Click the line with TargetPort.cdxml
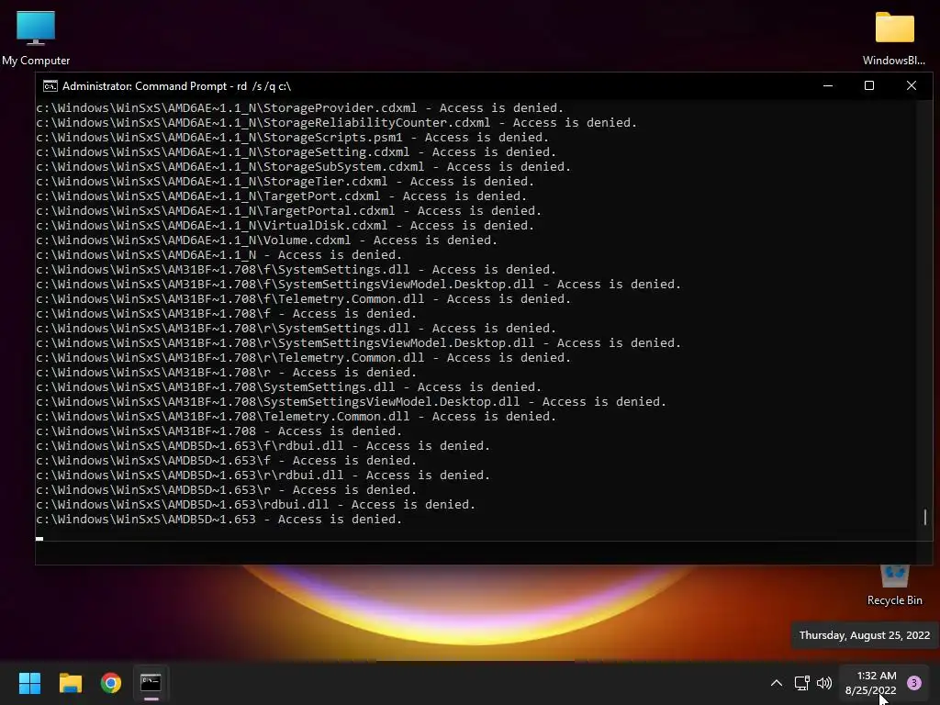The image size is (940, 705). [x=281, y=196]
